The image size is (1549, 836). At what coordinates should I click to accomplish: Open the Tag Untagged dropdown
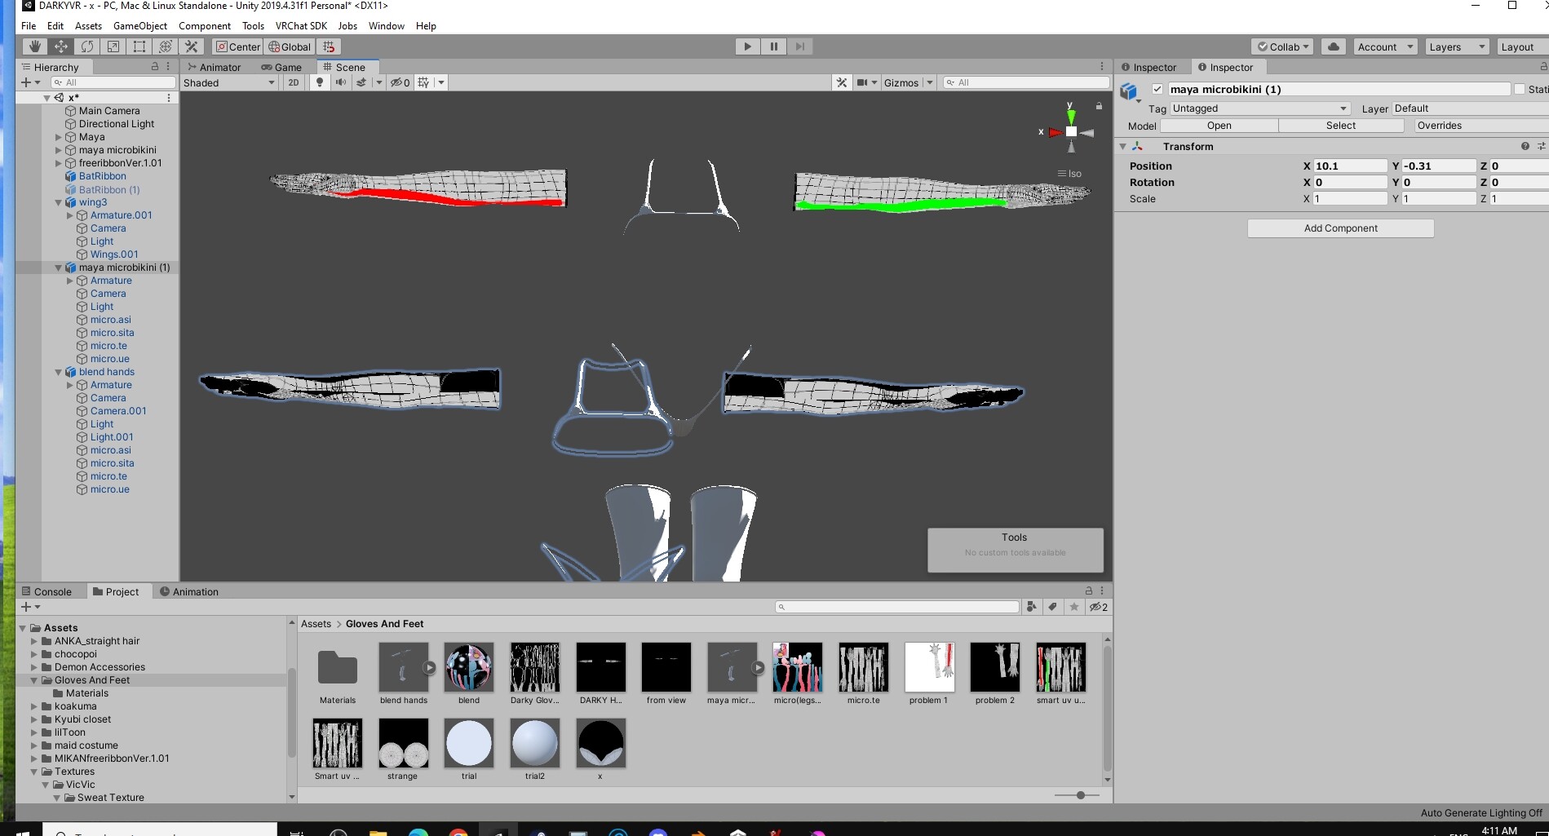1260,108
